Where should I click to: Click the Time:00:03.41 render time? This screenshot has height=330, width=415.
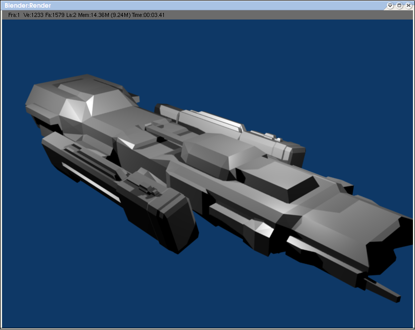(148, 15)
